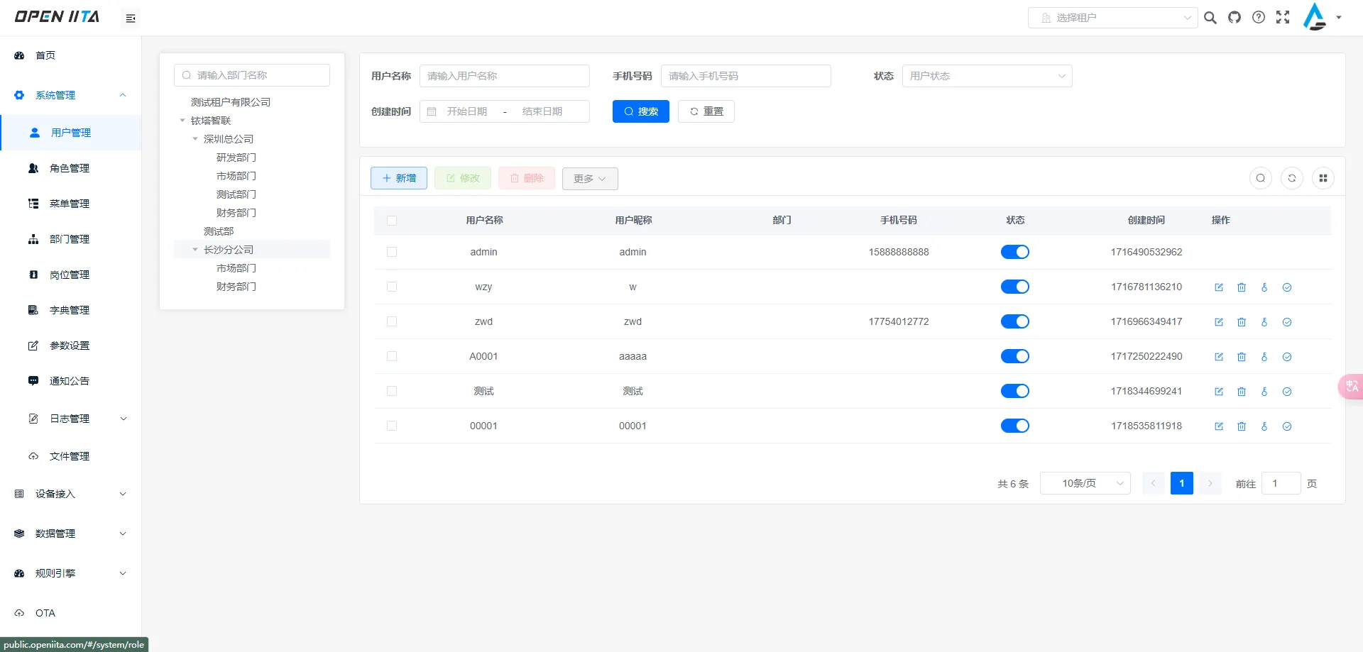Edit the A0001 user row

click(x=1219, y=357)
